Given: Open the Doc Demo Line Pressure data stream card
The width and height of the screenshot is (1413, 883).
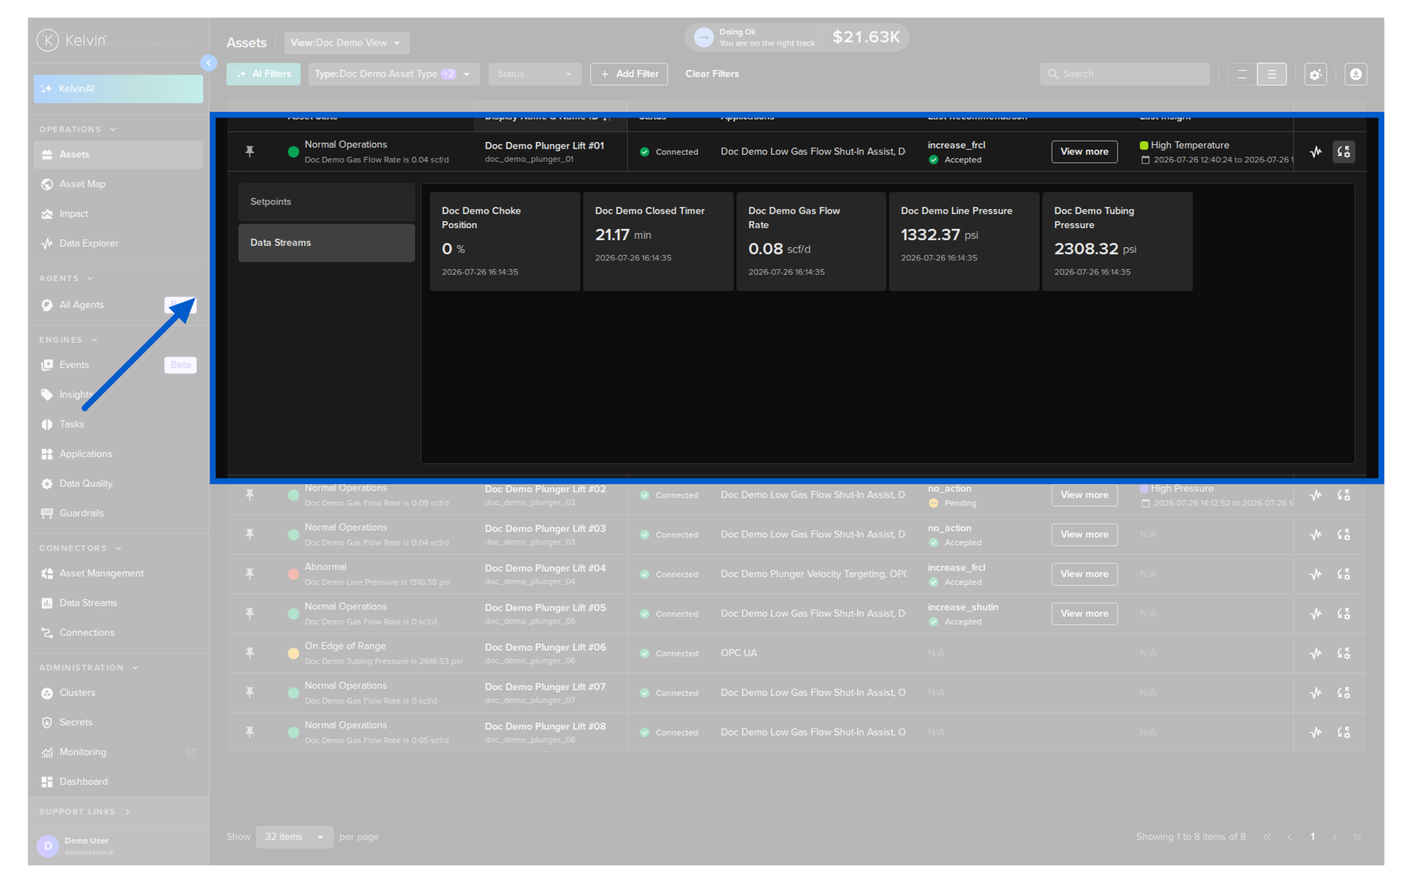Looking at the screenshot, I should (964, 241).
